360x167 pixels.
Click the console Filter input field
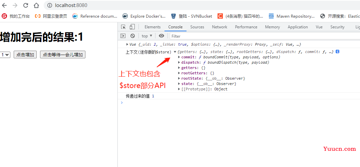265,36
